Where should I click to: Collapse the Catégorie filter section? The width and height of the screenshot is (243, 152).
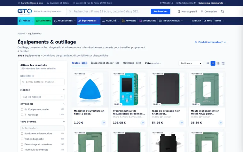64,104
